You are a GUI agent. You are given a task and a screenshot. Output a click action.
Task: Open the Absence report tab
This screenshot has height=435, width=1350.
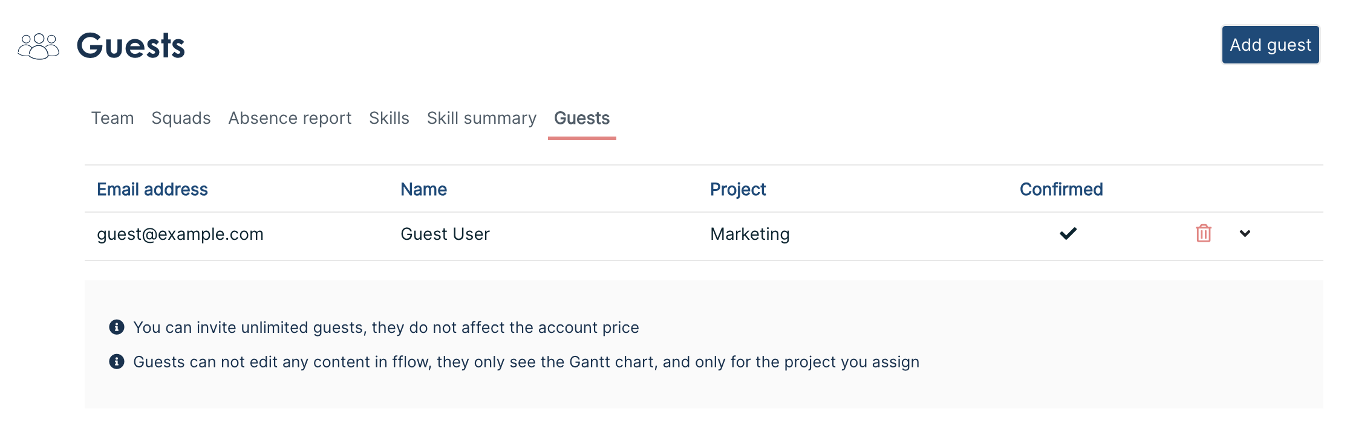tap(290, 118)
